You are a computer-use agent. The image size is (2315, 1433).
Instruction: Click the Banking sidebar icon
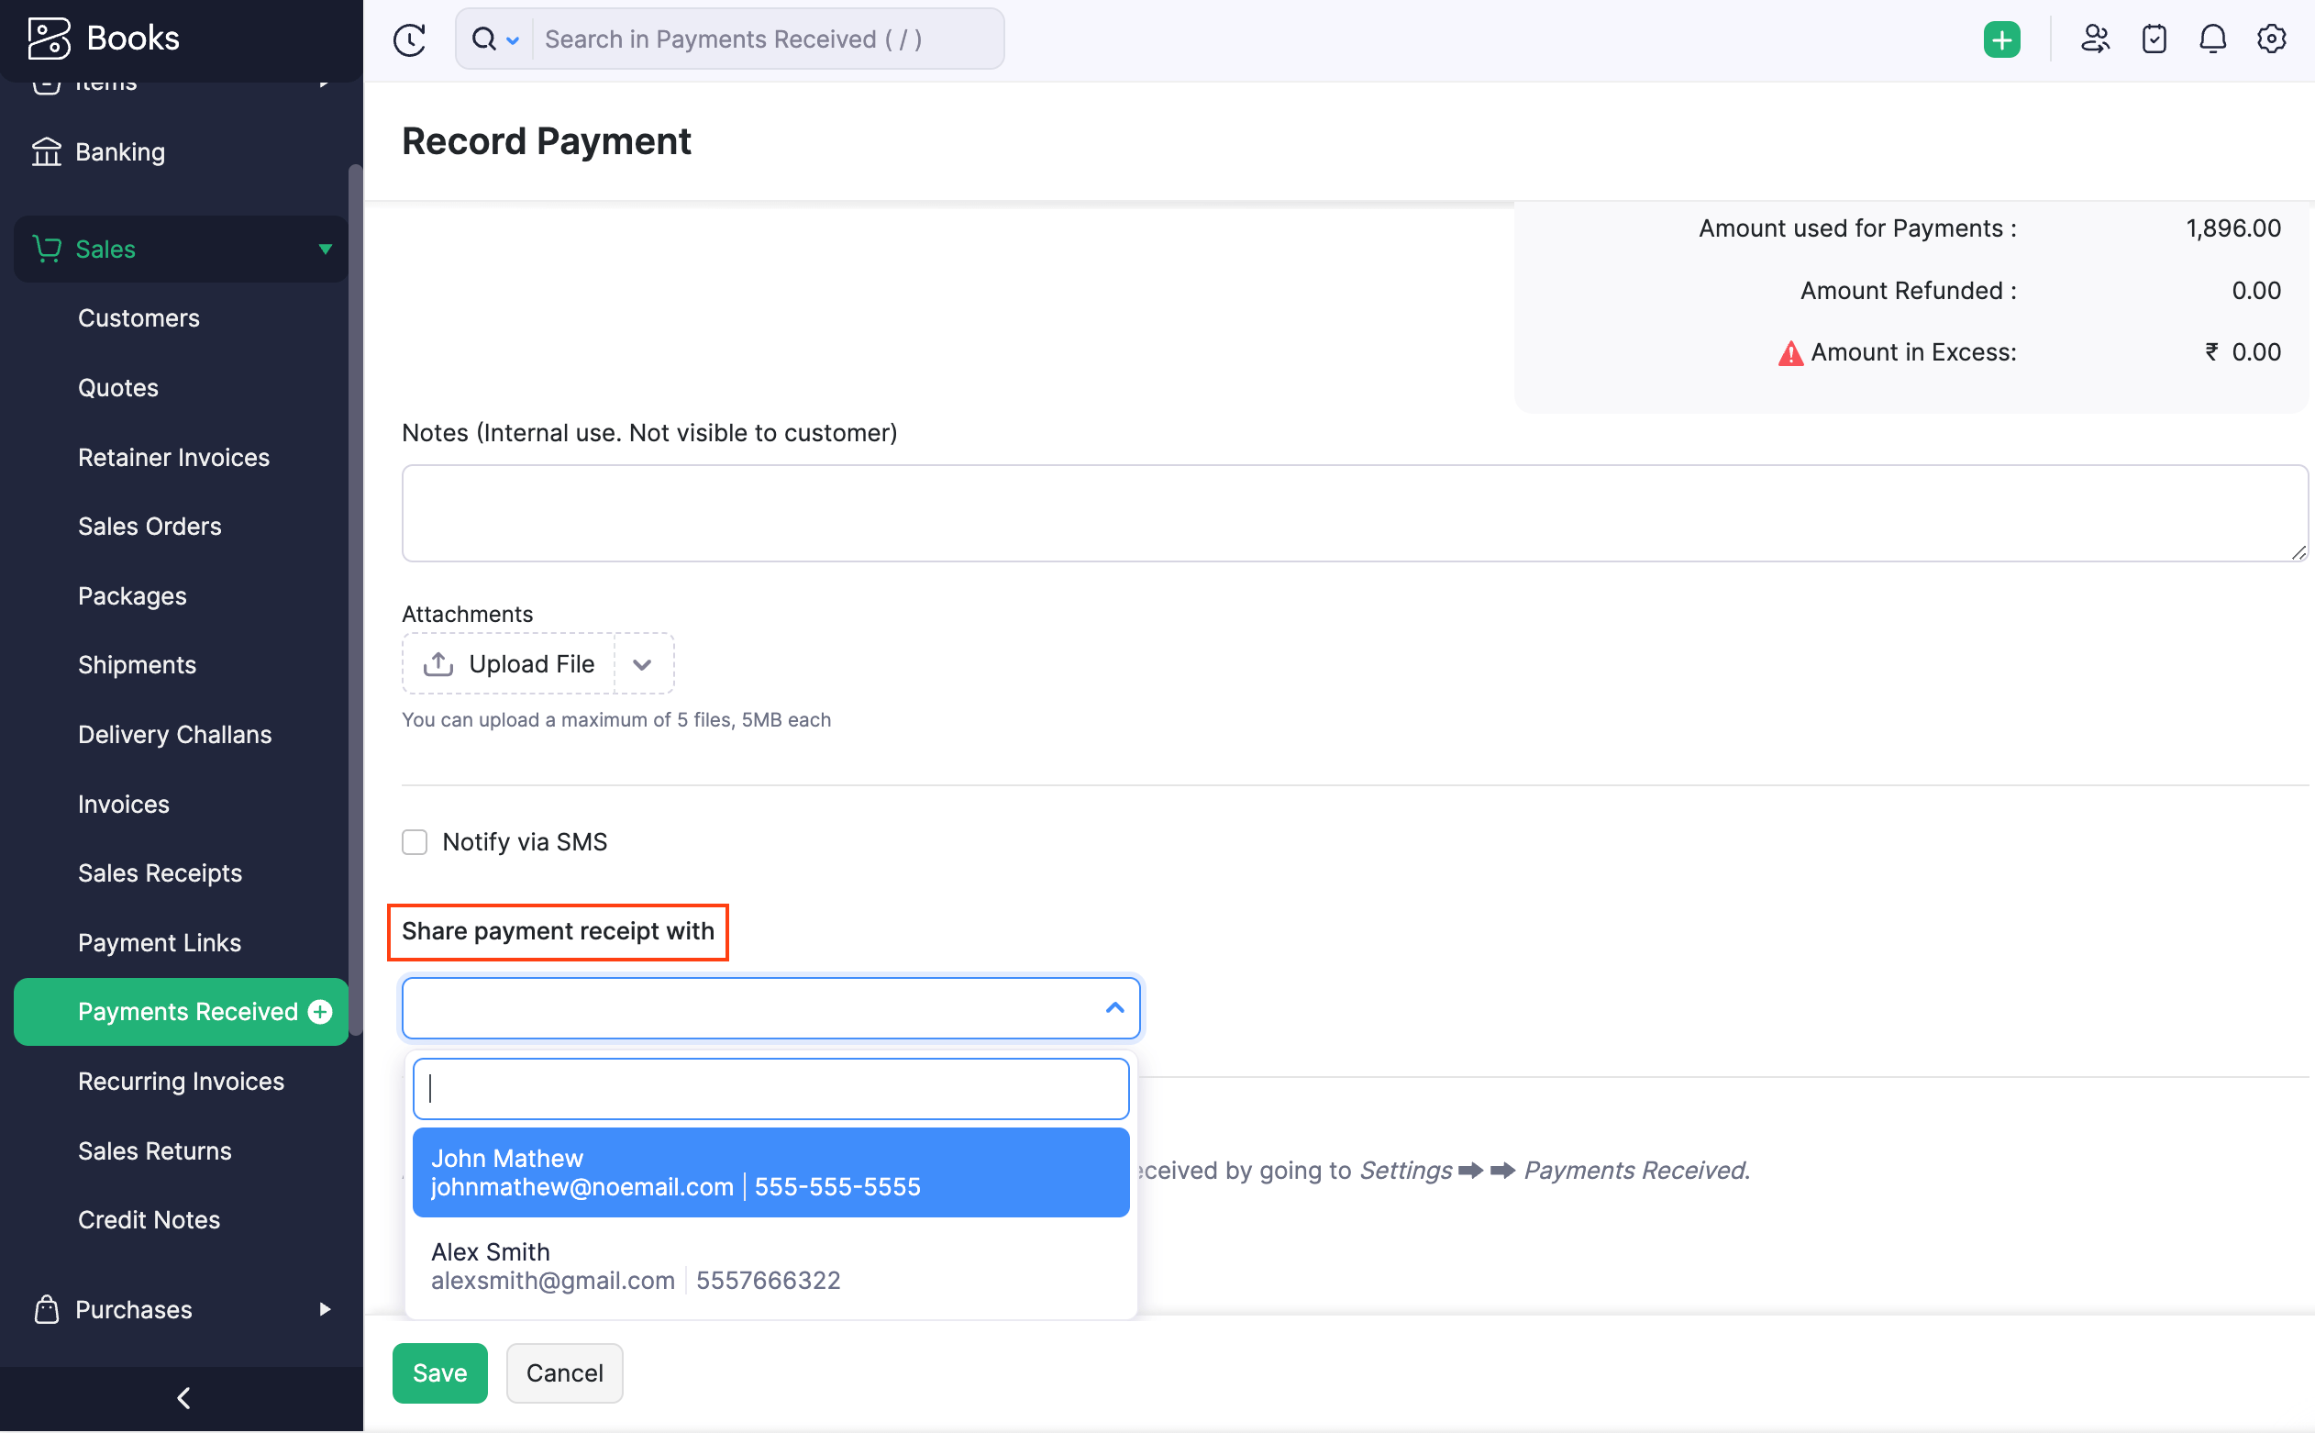tap(46, 150)
